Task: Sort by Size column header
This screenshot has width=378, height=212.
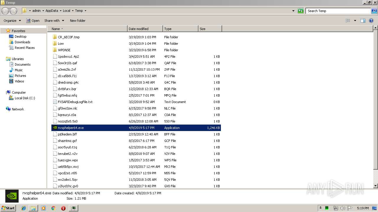Action: (x=210, y=29)
